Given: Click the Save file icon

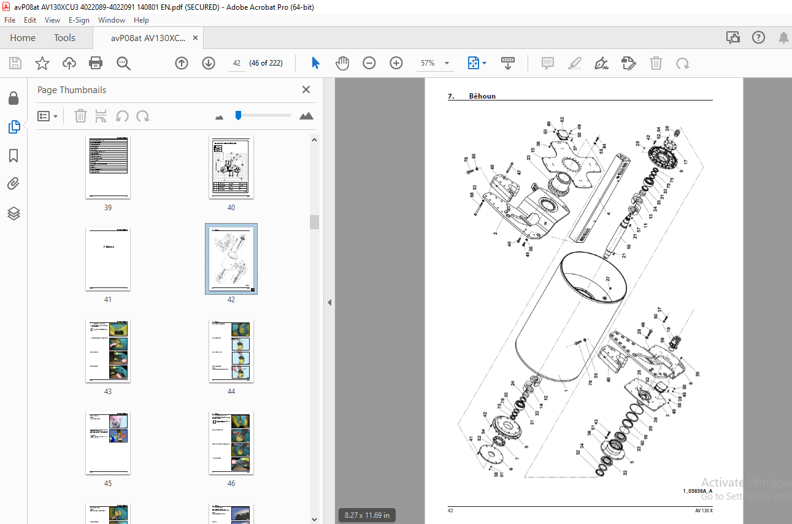Looking at the screenshot, I should [15, 63].
